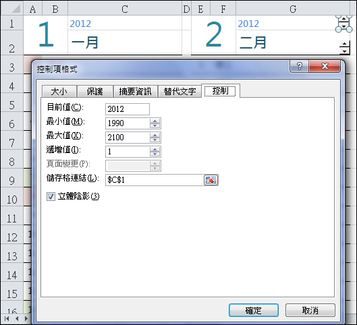Select column B header
This screenshot has width=357, height=325.
[55, 9]
